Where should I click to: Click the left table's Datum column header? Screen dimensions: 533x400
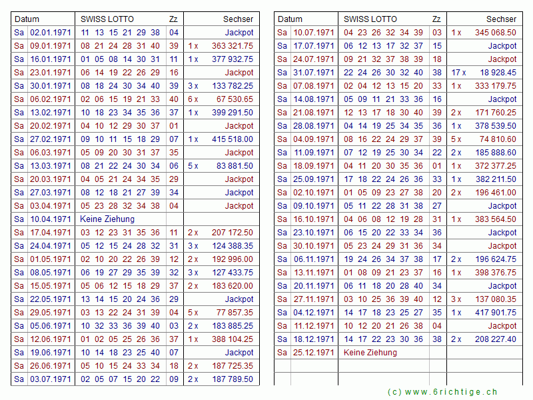point(27,19)
